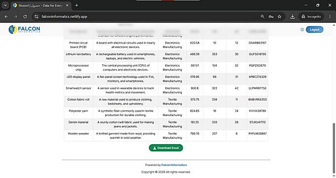Click quantity 353 in Lithium-ion row

click(214, 54)
